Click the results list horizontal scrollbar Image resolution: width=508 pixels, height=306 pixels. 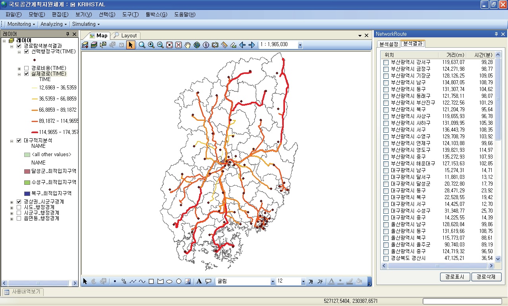[x=438, y=265]
